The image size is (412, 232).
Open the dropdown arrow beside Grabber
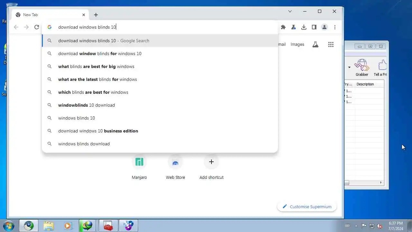[349, 67]
